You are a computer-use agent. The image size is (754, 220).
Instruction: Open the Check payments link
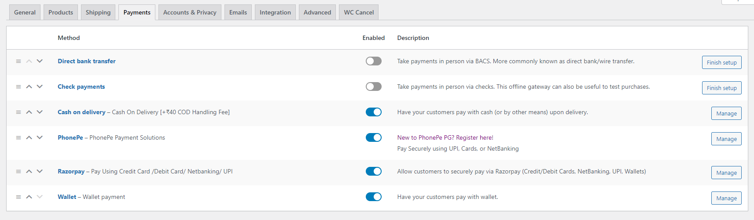81,87
